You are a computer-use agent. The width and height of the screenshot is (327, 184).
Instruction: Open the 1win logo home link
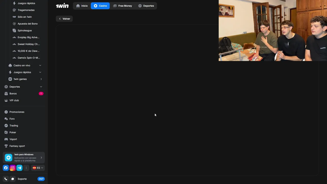point(62,6)
